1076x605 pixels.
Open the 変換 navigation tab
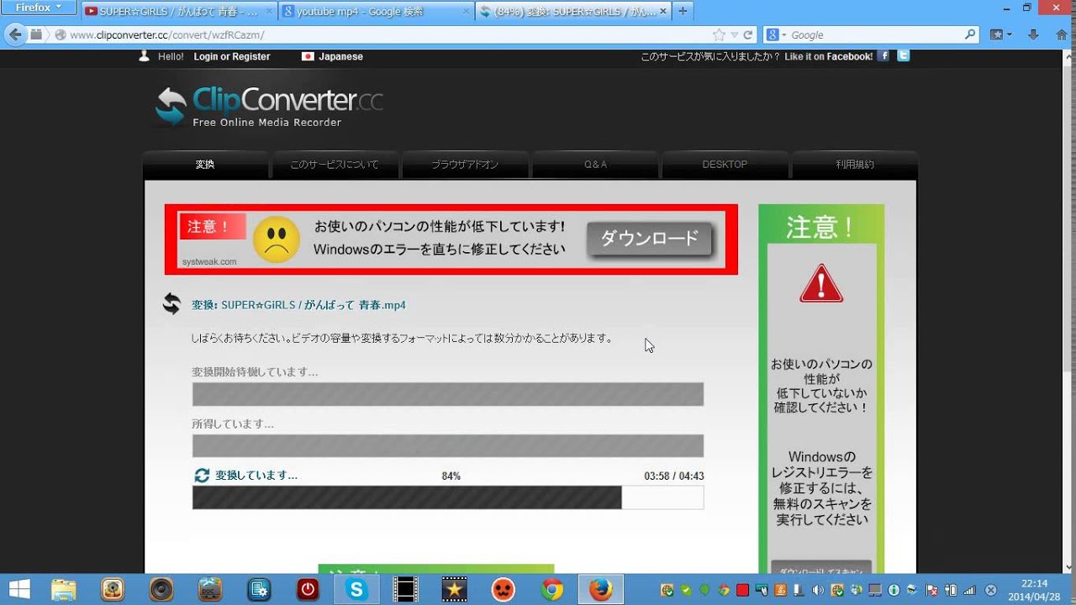point(205,165)
